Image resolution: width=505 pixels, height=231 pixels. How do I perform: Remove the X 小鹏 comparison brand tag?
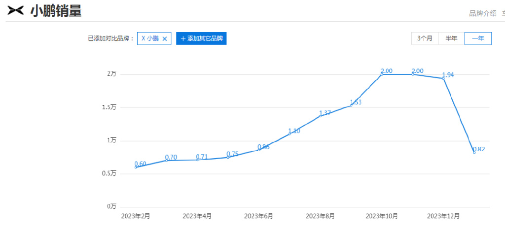(165, 38)
